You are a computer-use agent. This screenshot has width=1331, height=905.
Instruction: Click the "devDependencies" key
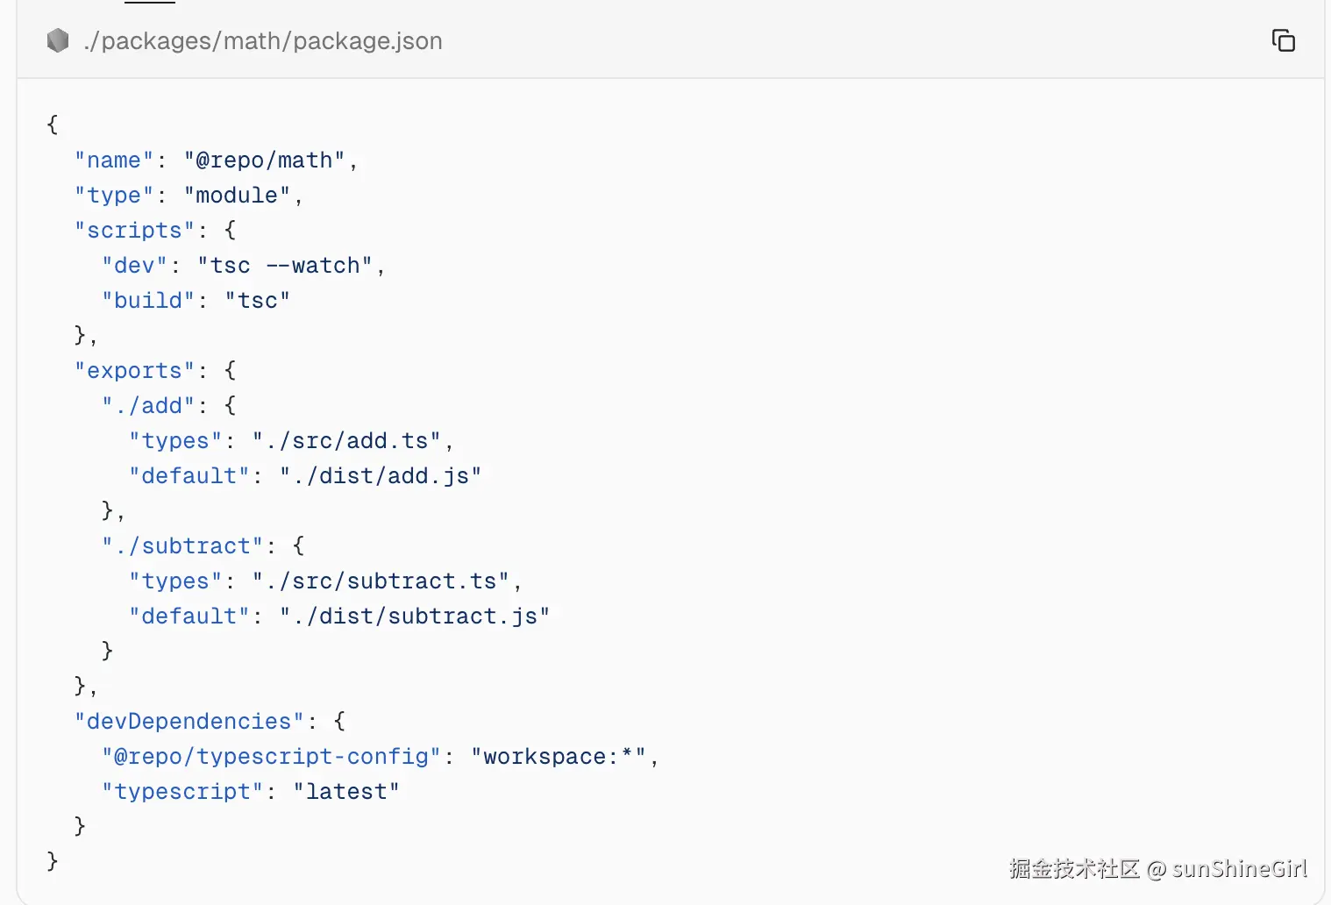[189, 722]
